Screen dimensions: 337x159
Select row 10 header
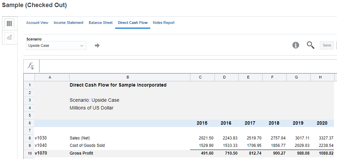pyautogui.click(x=29, y=153)
